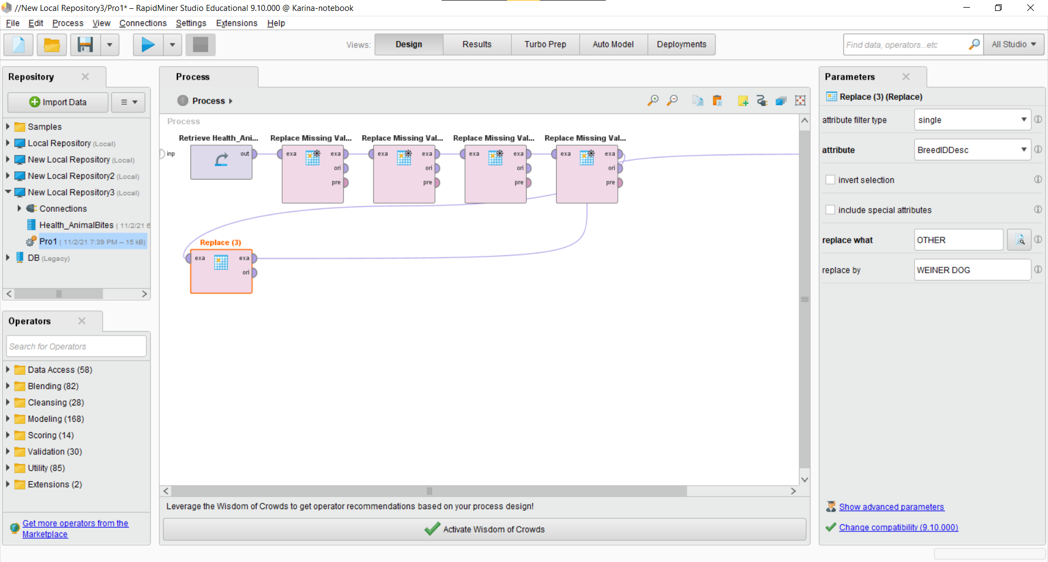The image size is (1048, 562).
Task: Select the Retrieve Health_AnimalBites operator
Action: click(x=221, y=162)
